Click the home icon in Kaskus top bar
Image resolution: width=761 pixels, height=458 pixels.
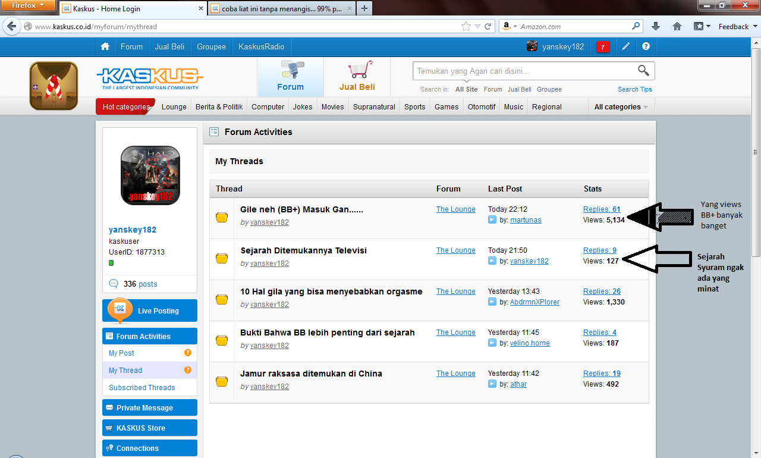[105, 46]
